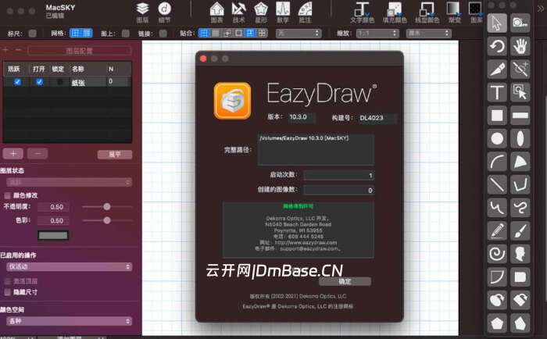Select the tape measure tool
Screen dimensions: 547x339
point(520,23)
